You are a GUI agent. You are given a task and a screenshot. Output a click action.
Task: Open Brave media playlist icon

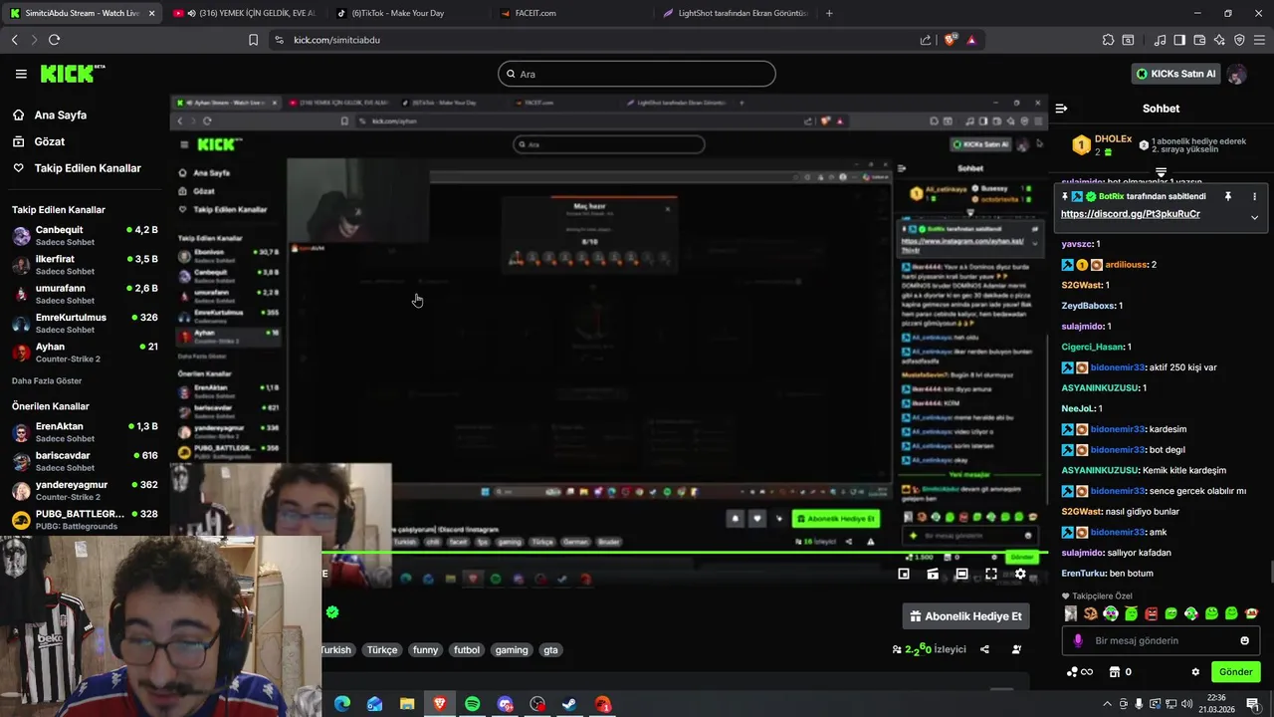(x=1160, y=40)
